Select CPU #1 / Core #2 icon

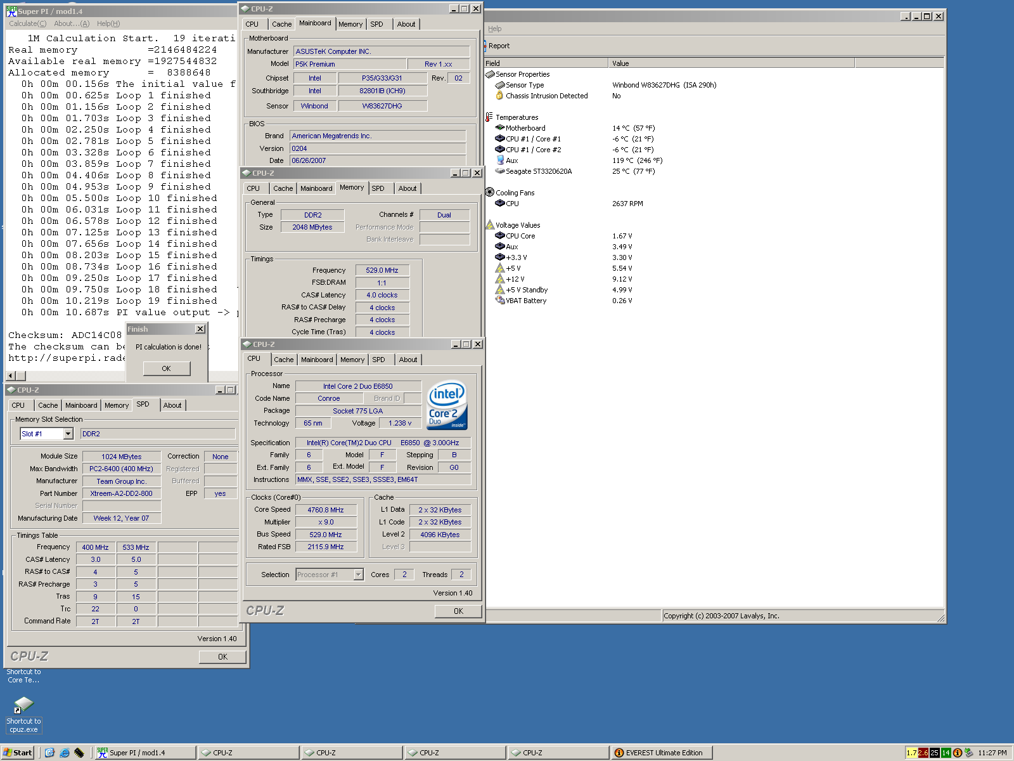pos(499,150)
